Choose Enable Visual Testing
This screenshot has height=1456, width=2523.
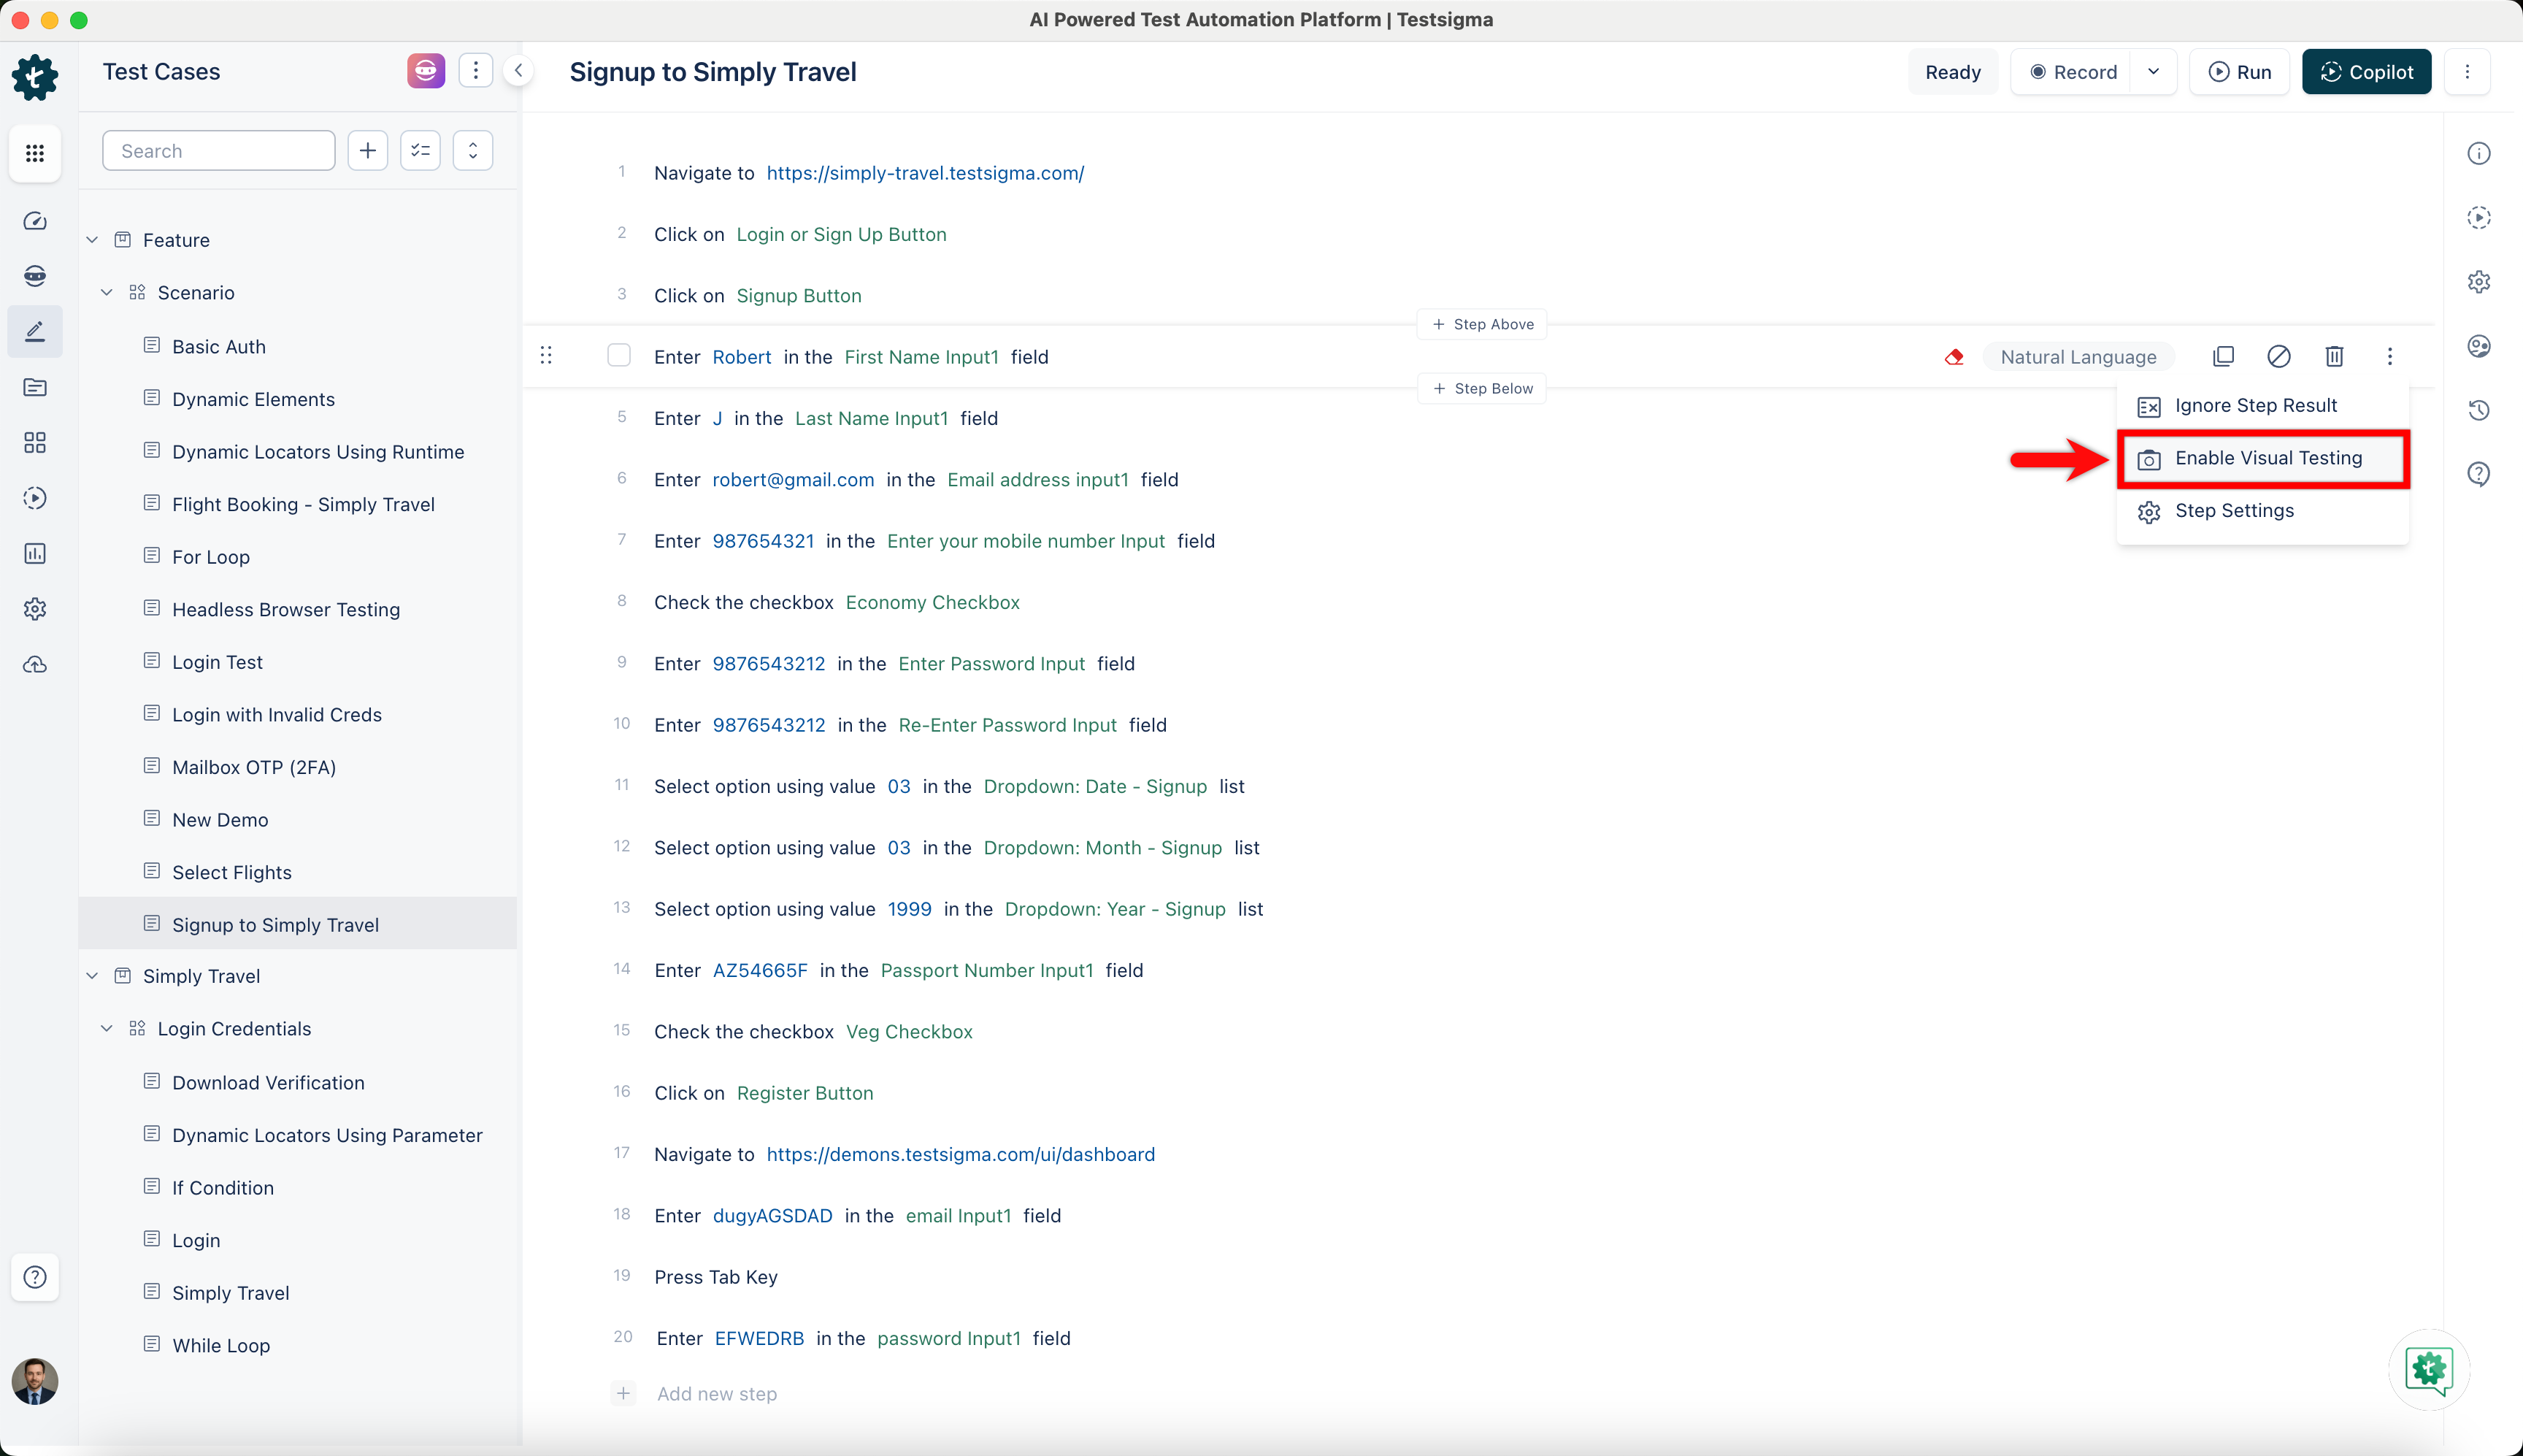[2262, 459]
